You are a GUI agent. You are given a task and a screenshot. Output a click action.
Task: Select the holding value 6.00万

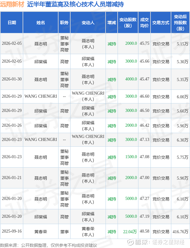tap(182, 97)
